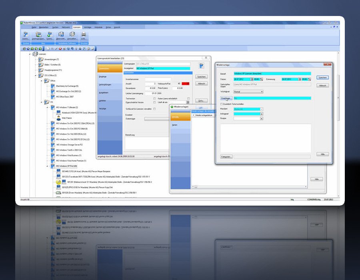Viewport: 360px width, 280px height.
Task: Click the laptop icon beside Notebook VGN entry
Action: 58,112
